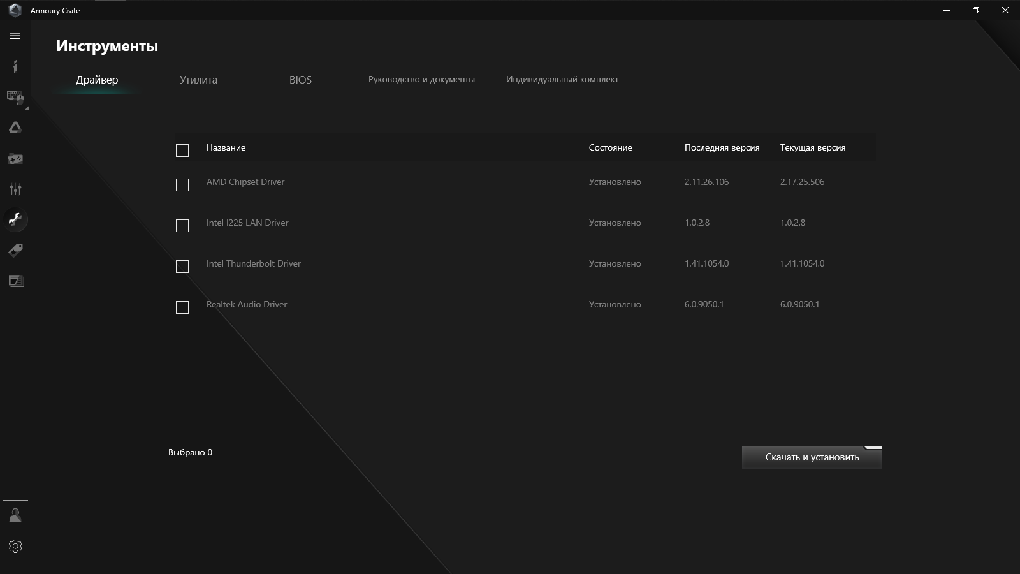Select the Intel Thunderbolt Driver name
The width and height of the screenshot is (1020, 574).
coord(254,263)
